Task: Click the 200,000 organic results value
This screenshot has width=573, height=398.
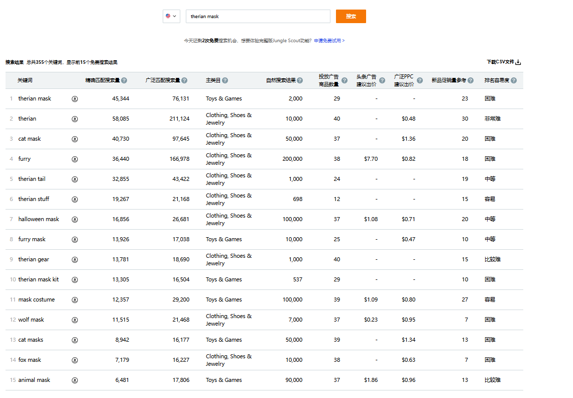Action: pos(292,159)
